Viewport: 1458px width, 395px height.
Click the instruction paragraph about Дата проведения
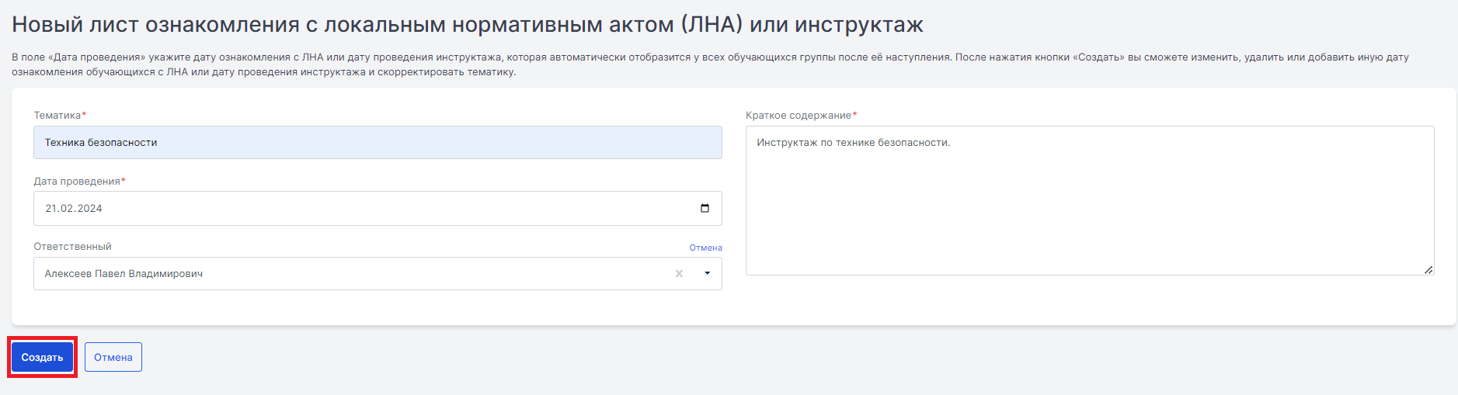coord(710,64)
